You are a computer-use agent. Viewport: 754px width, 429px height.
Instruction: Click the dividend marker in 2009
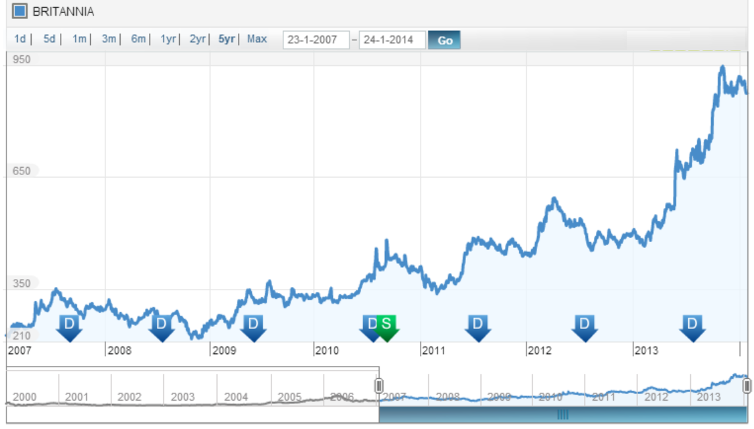(x=254, y=325)
